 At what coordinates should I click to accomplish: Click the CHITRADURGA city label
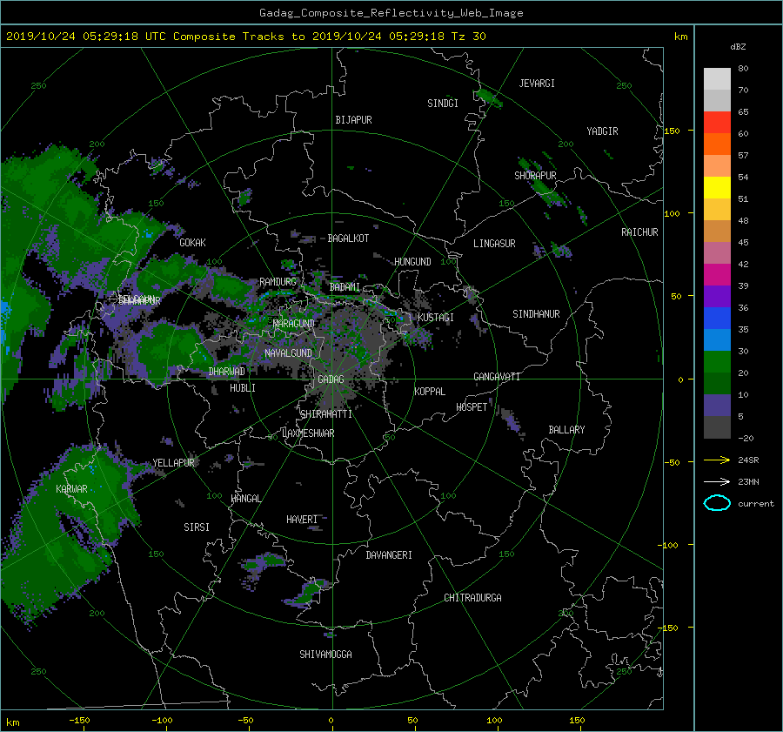473,598
